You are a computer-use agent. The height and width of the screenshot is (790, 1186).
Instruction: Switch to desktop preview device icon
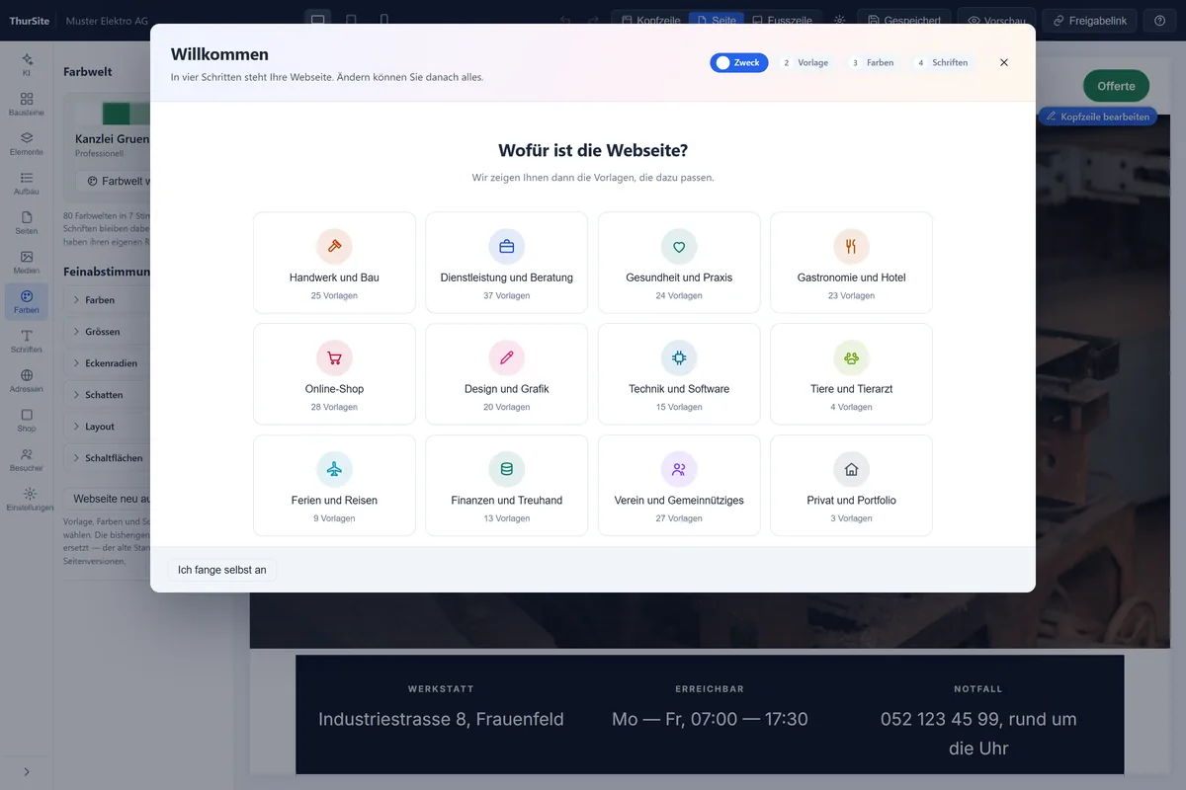click(x=317, y=20)
